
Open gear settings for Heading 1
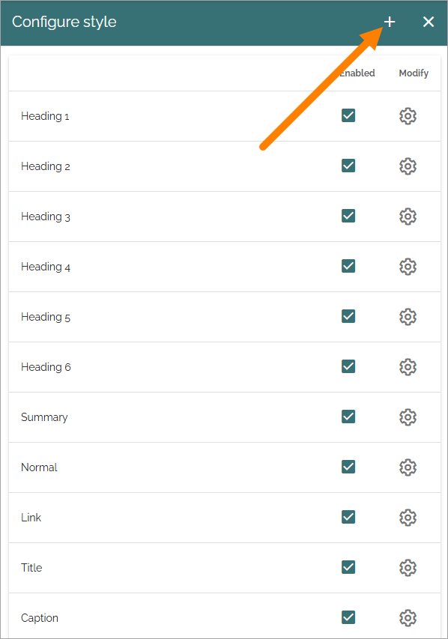pyautogui.click(x=408, y=116)
